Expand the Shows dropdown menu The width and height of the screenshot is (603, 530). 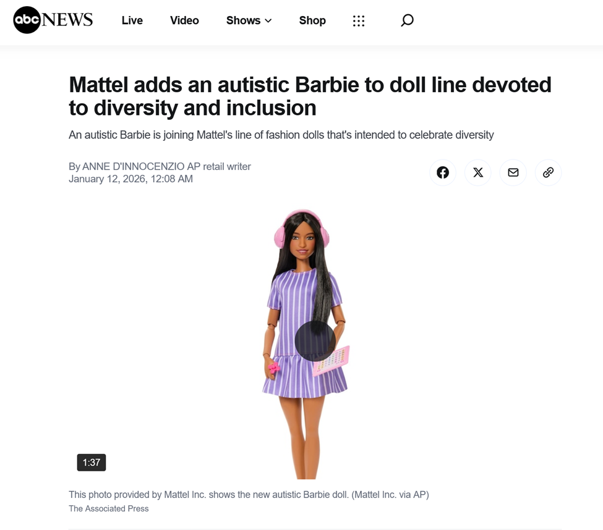pyautogui.click(x=249, y=20)
